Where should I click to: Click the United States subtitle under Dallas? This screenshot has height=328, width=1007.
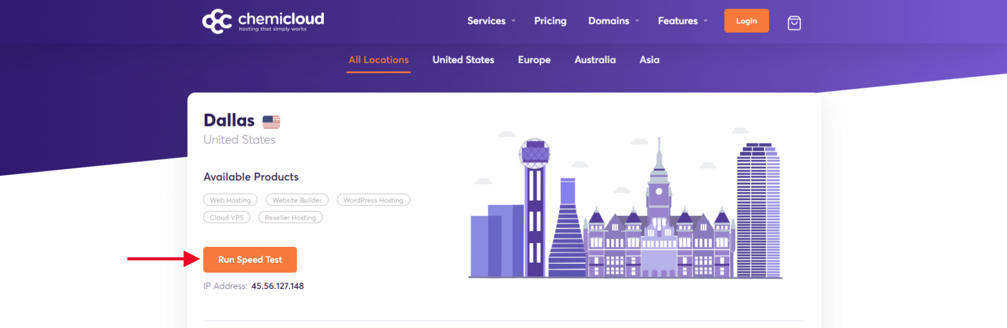click(239, 140)
